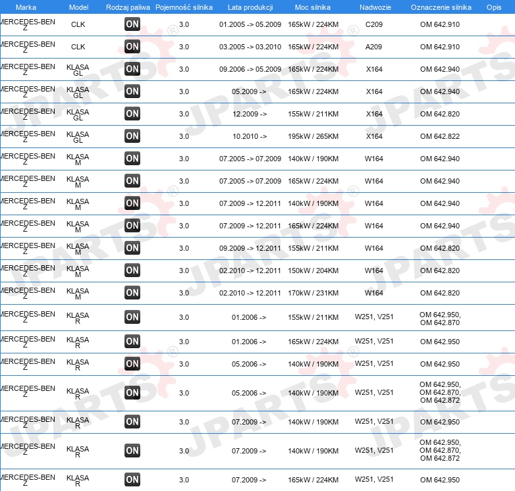Click the KLASA GL model cell in the 10.2010 row
Viewport: 515px width, 491px height.
(x=78, y=137)
